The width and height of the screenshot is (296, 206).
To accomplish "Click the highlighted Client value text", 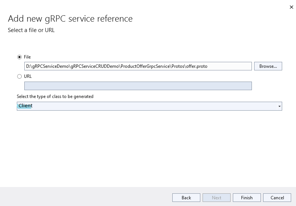I will pyautogui.click(x=25, y=106).
